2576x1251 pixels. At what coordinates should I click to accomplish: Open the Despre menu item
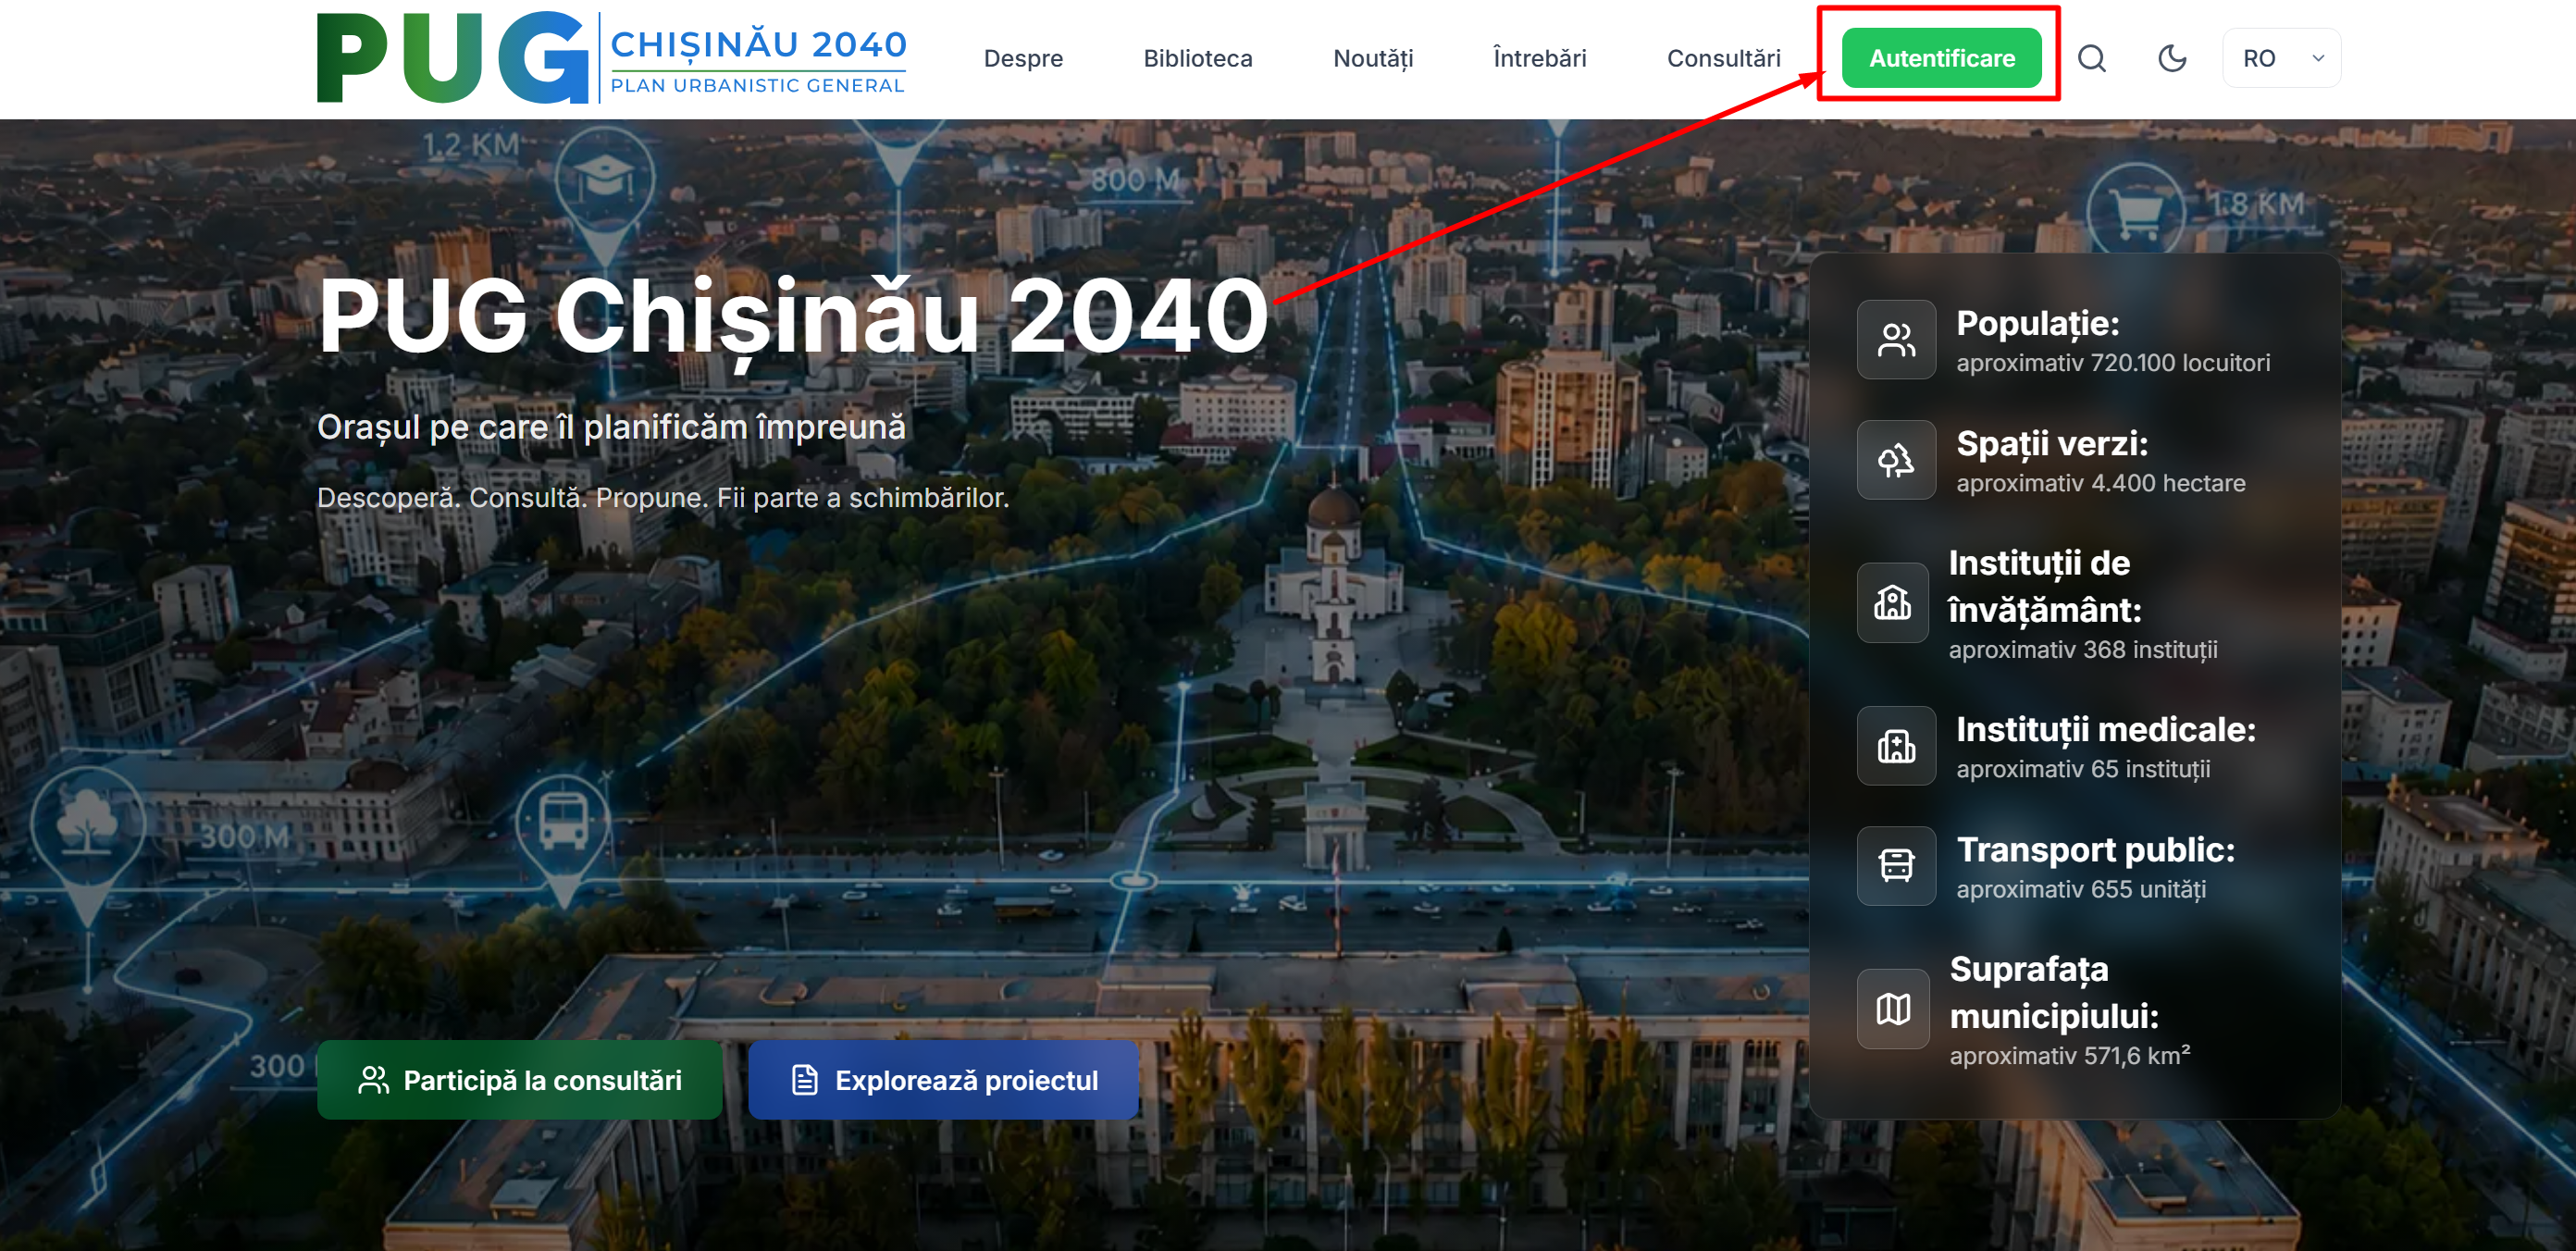click(x=1023, y=58)
